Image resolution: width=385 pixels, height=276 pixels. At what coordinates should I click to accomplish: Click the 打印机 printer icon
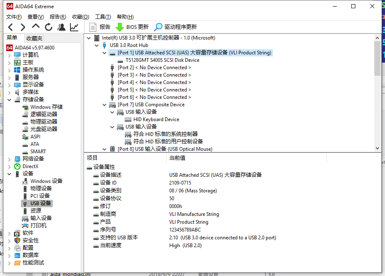(x=25, y=226)
